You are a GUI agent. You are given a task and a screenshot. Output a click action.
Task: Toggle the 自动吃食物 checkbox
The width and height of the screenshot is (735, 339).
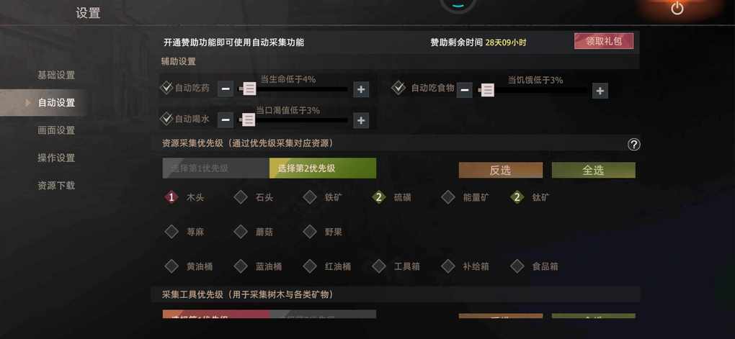click(x=398, y=87)
